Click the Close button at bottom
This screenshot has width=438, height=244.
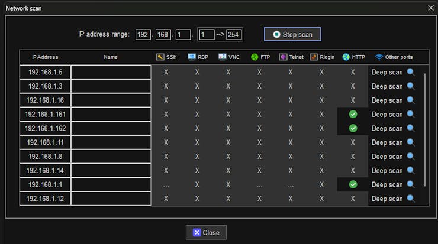(x=206, y=232)
